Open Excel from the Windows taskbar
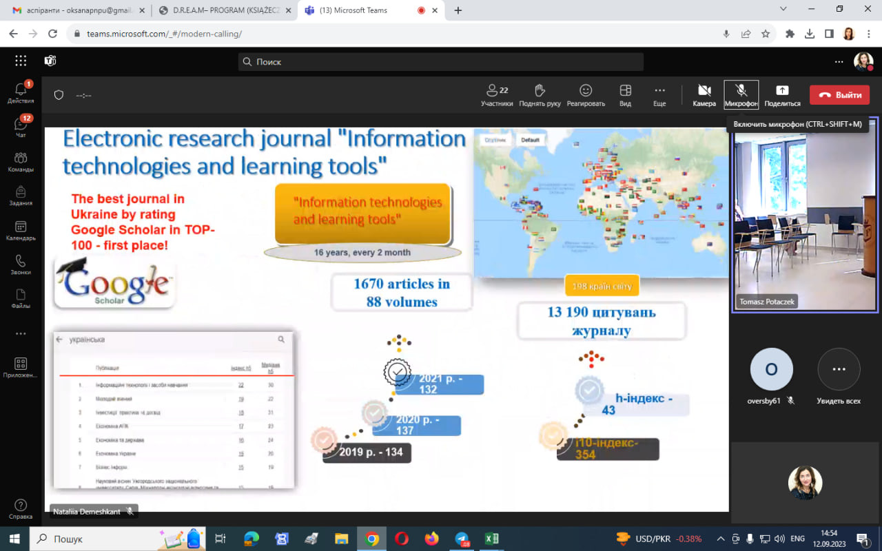 491,539
